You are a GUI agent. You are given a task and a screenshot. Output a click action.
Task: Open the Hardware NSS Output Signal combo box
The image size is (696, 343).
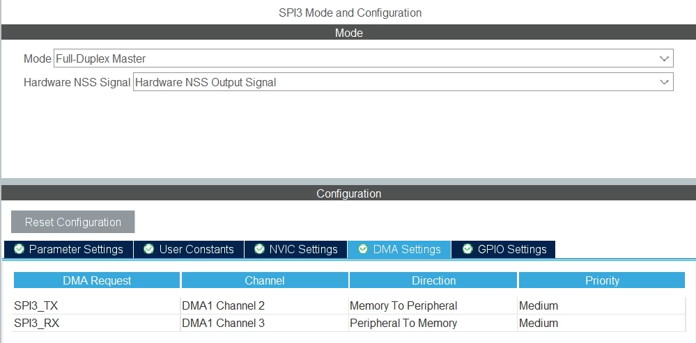coord(403,82)
